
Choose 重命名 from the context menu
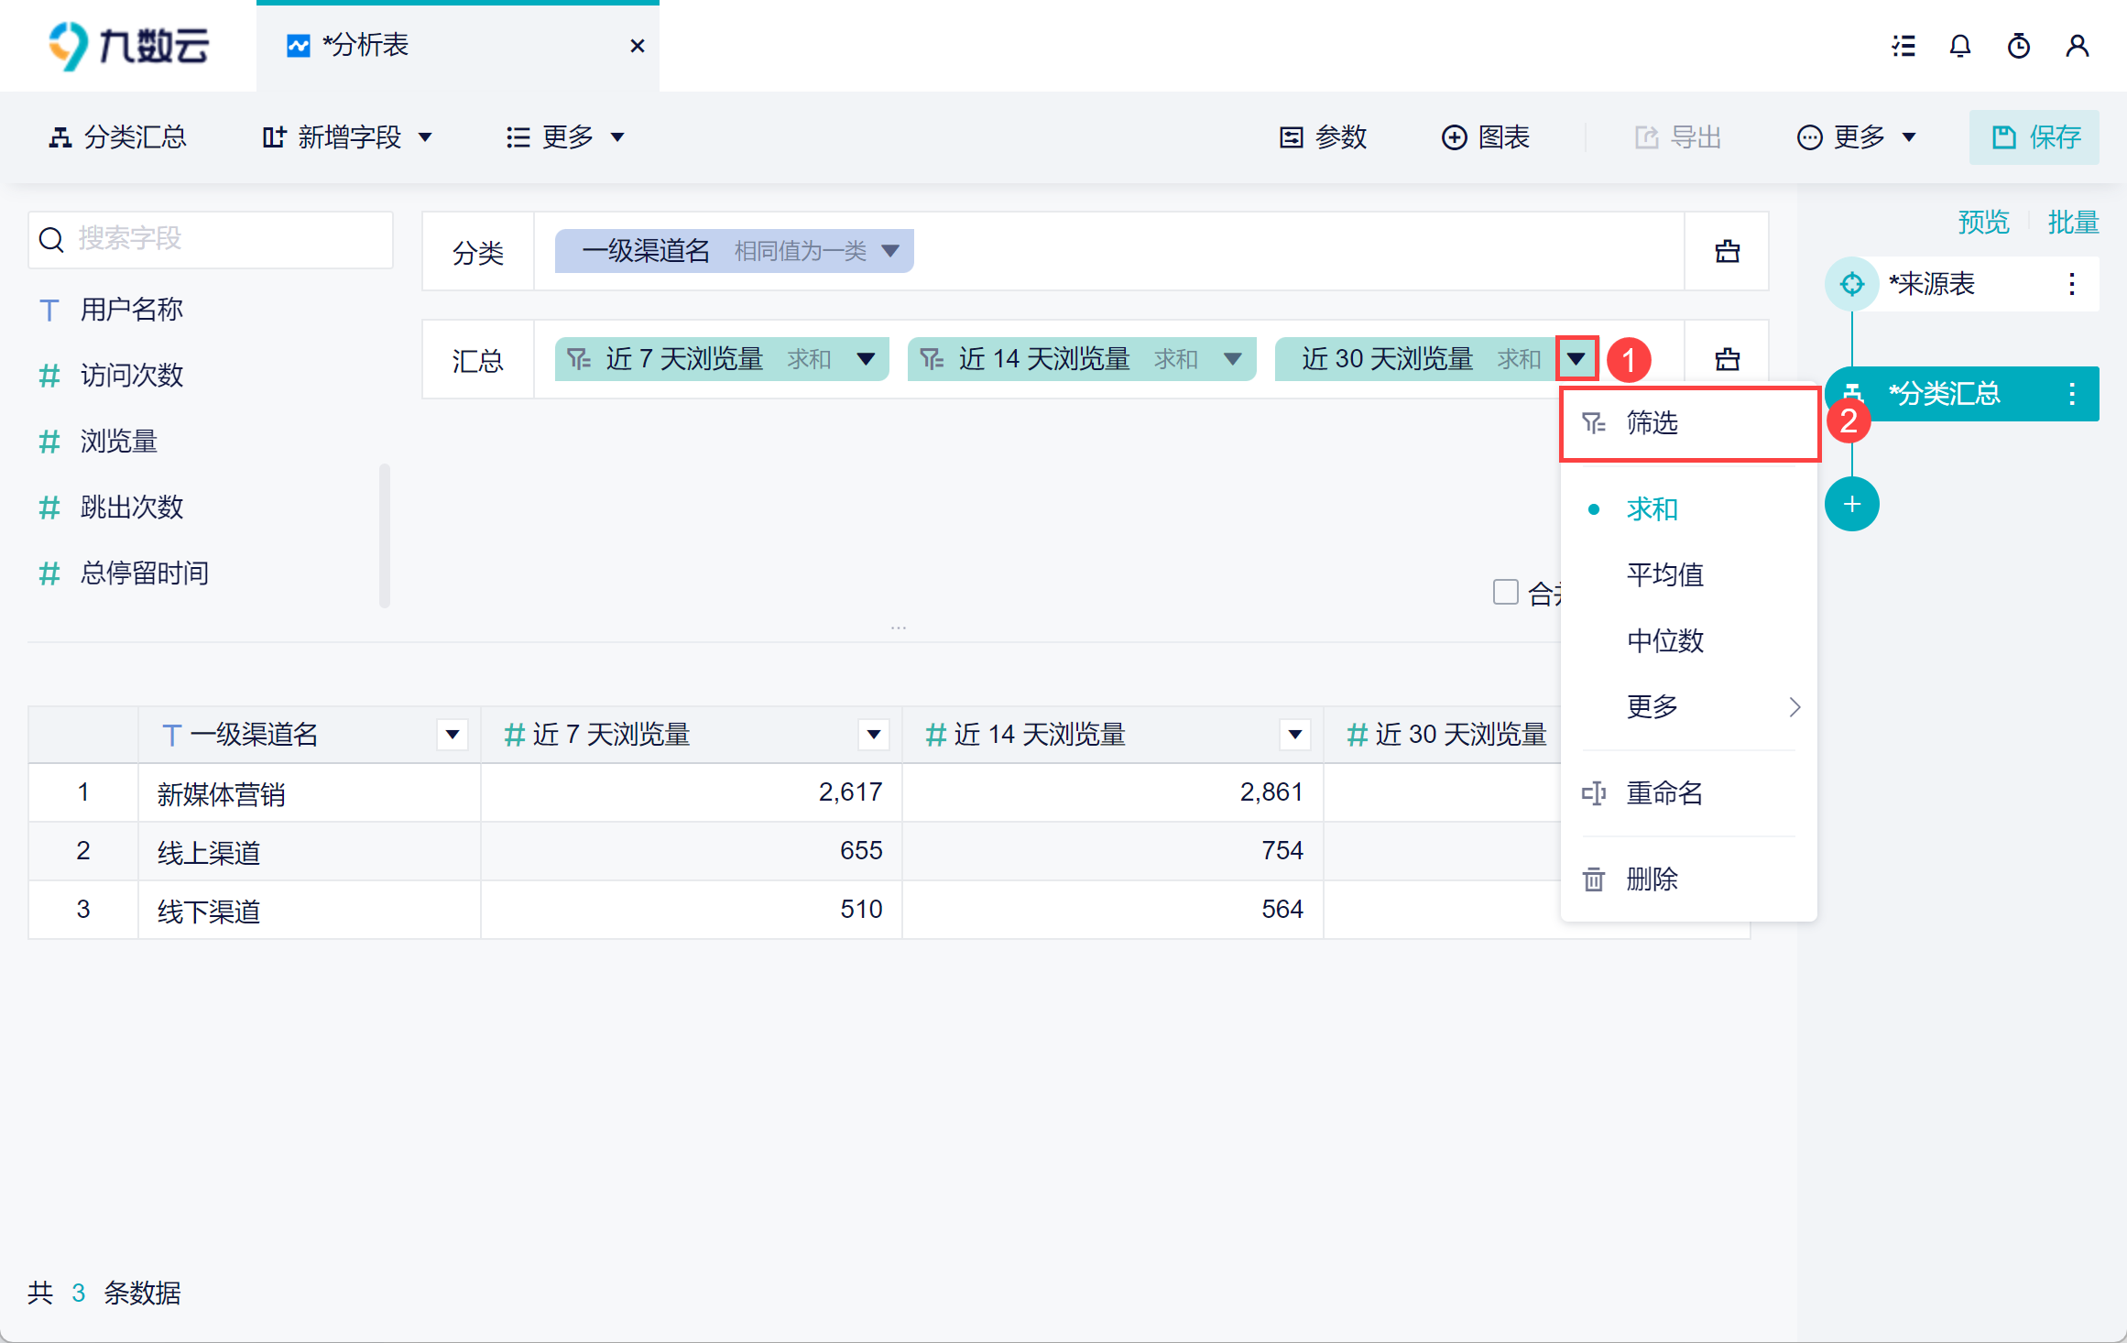pos(1663,792)
